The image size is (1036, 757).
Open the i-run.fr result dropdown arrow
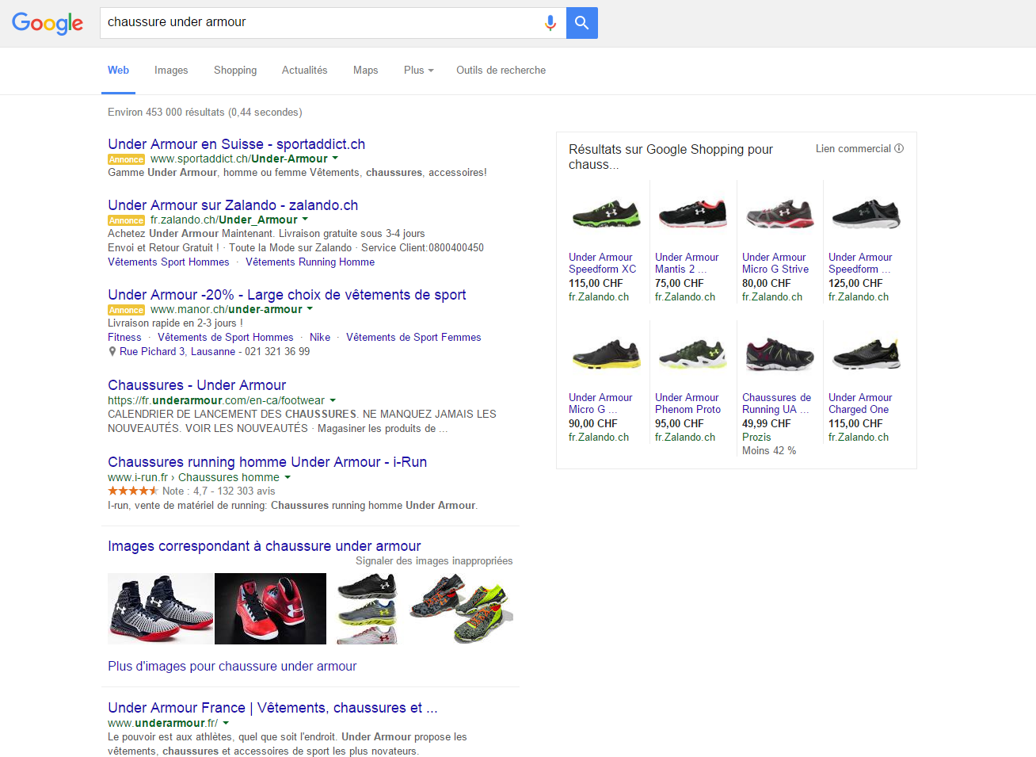[x=288, y=477]
